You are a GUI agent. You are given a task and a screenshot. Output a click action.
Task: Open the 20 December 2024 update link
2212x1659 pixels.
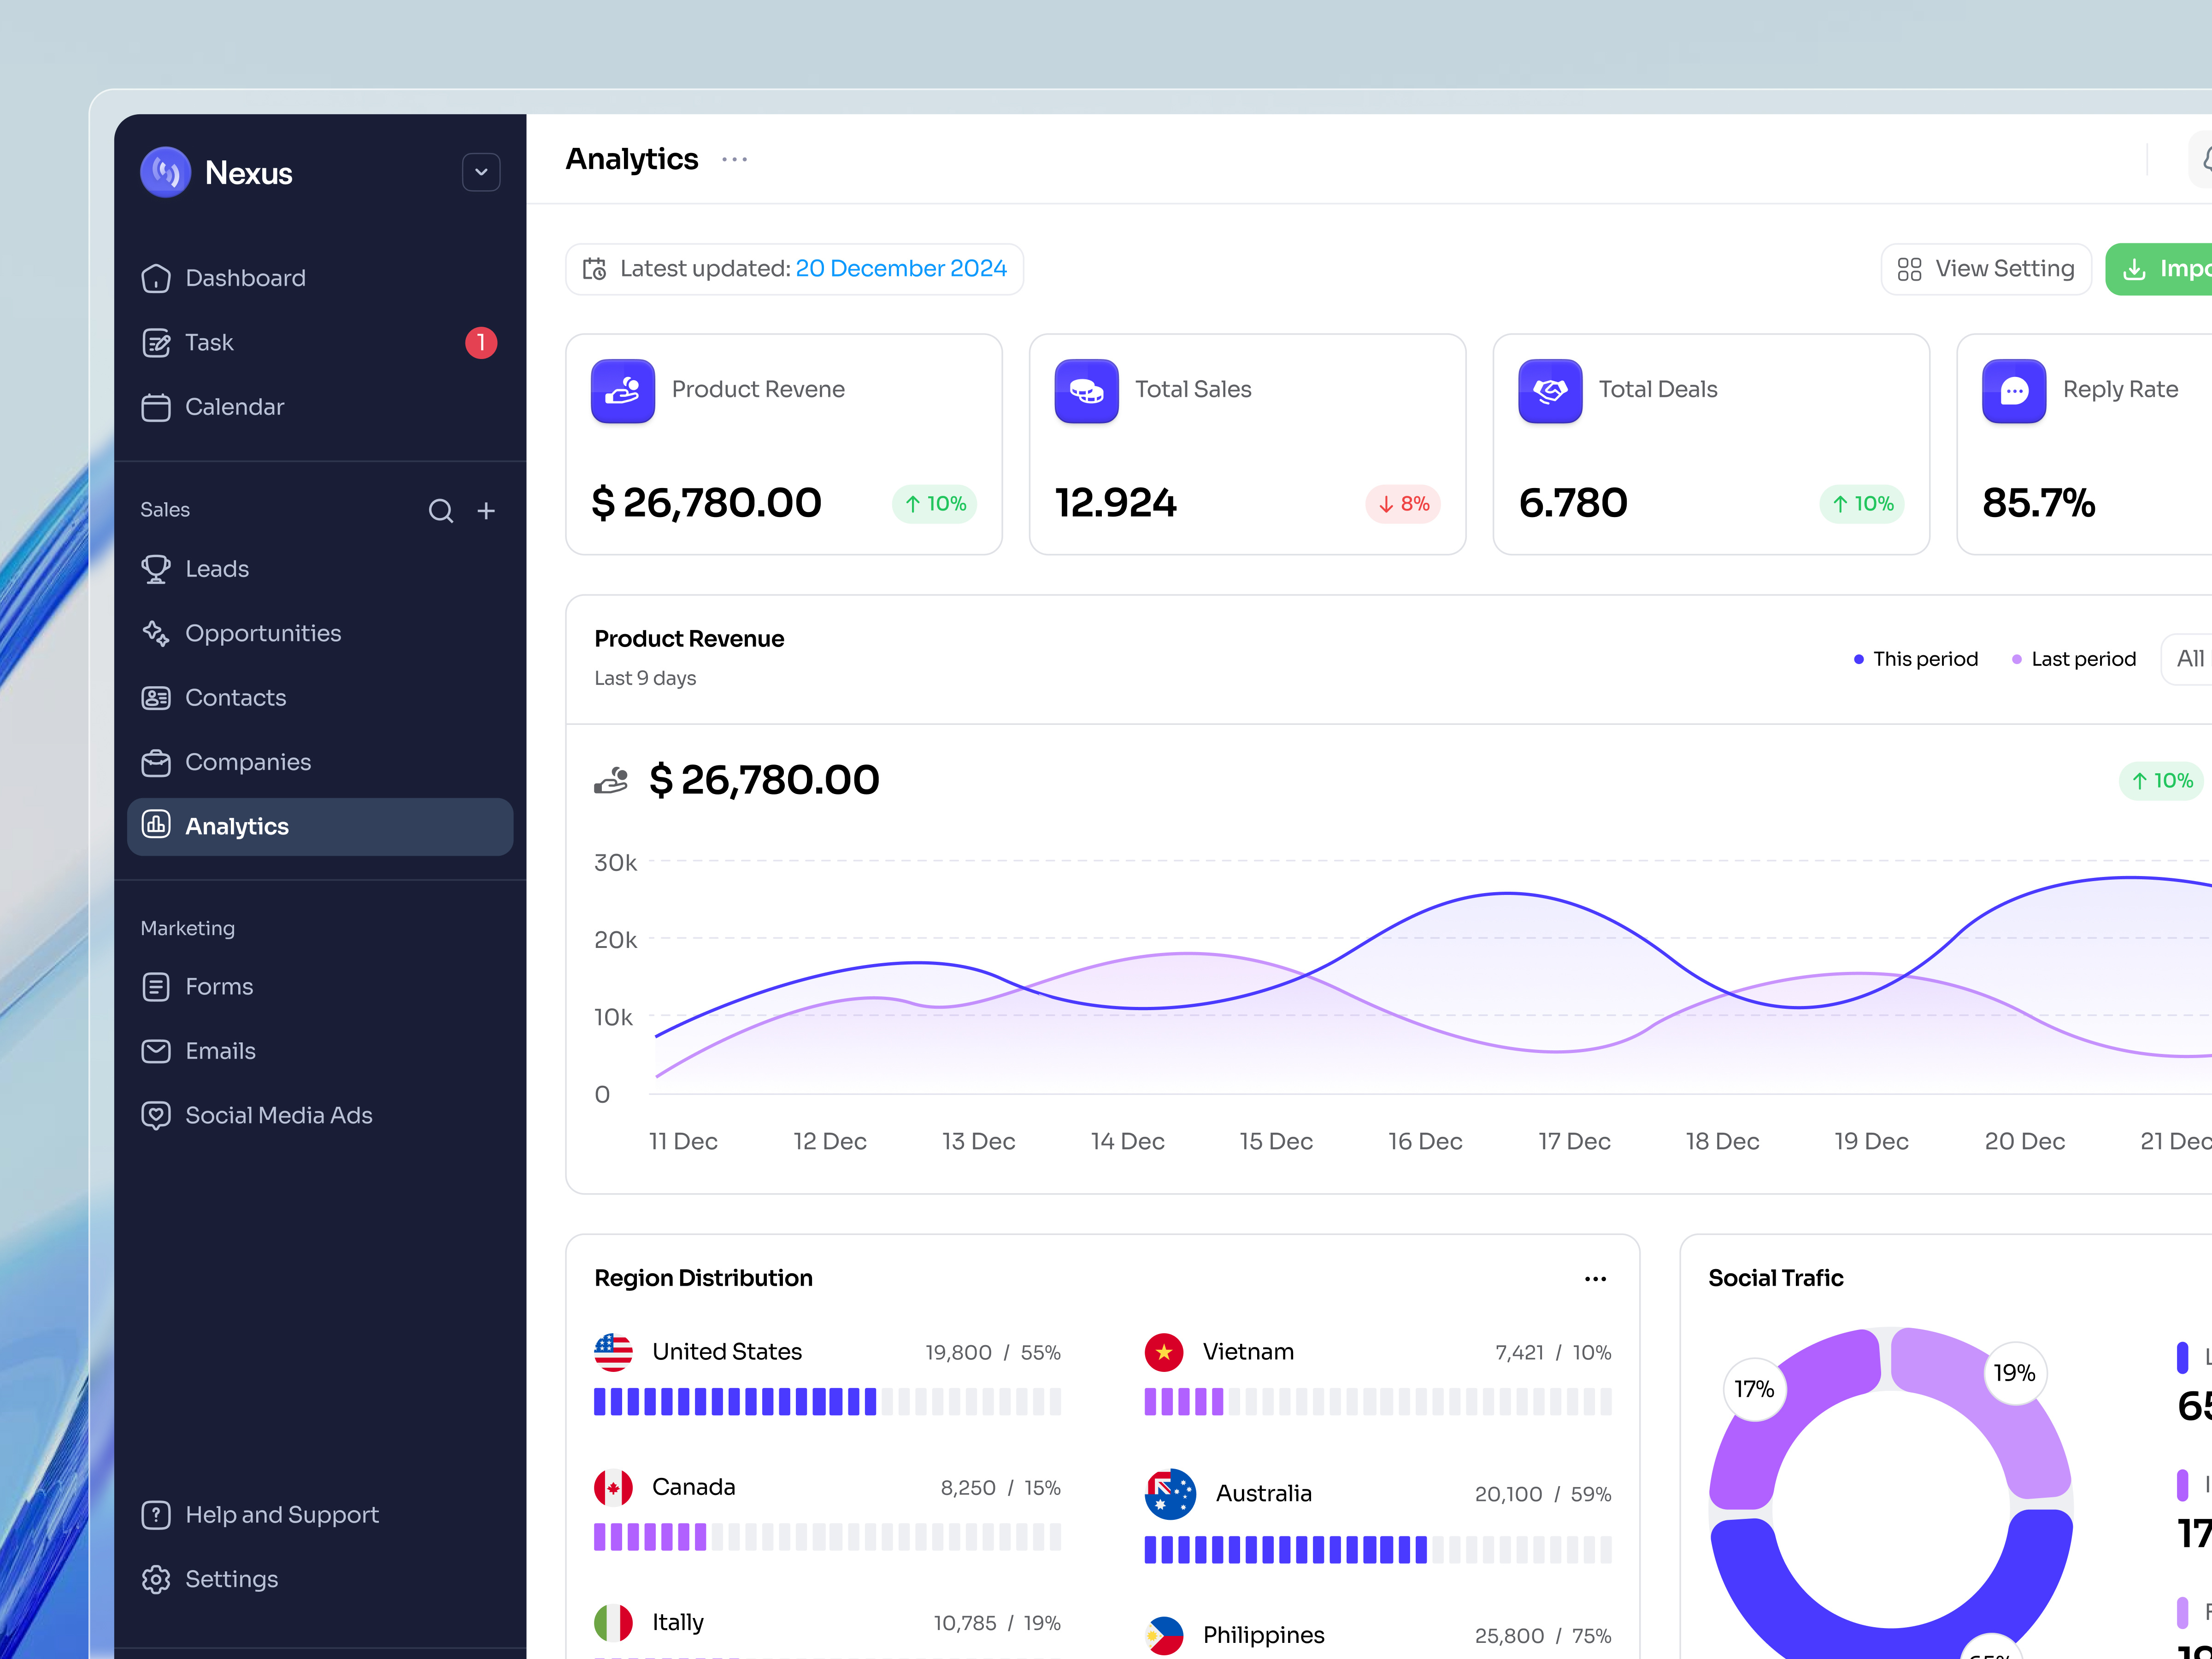click(900, 268)
